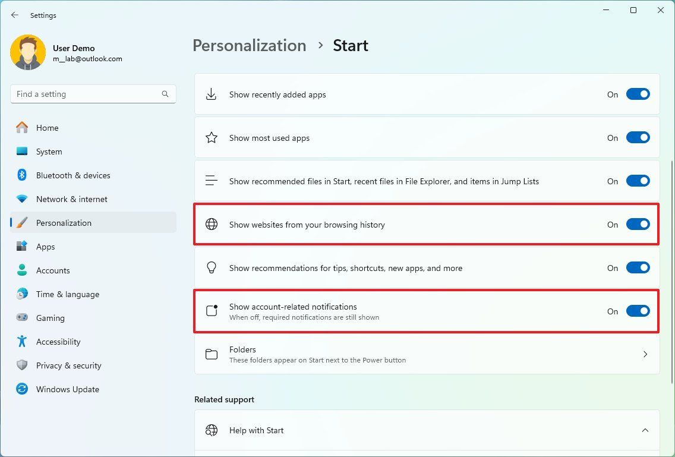
Task: Click the Bluetooth & devices icon
Action: point(22,175)
